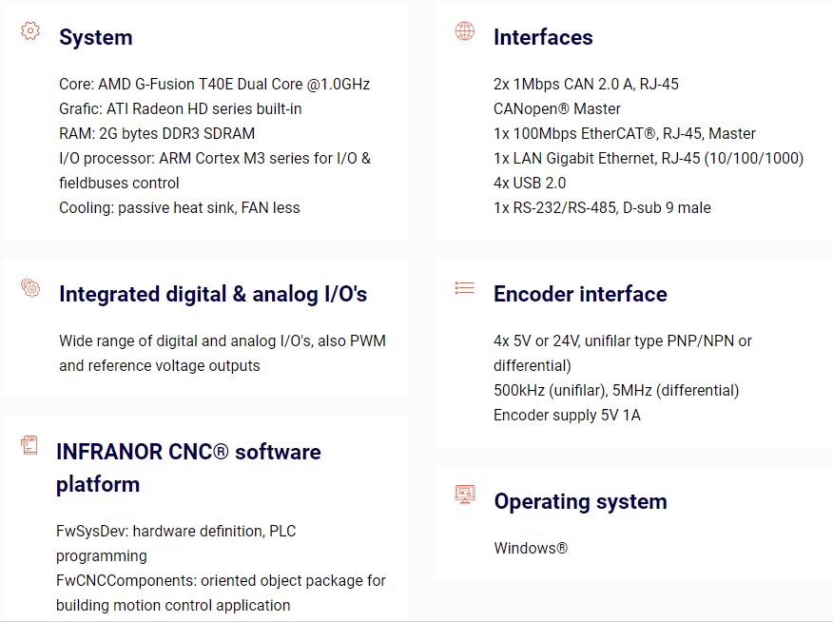
Task: Click the INFRANOR CNC® software platform heading
Action: (x=188, y=468)
